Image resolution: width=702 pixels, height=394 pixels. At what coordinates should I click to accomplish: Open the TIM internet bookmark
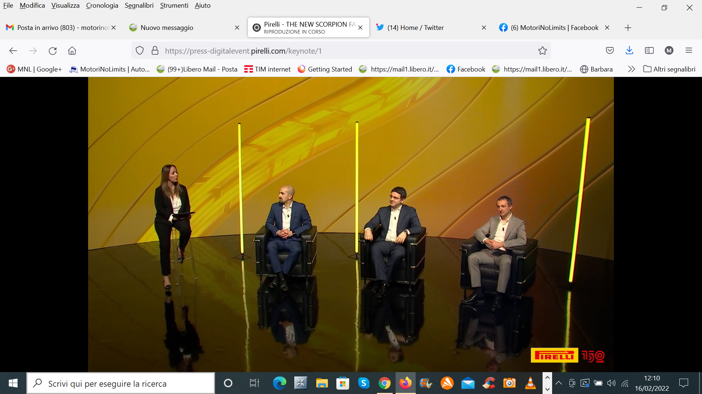[267, 69]
